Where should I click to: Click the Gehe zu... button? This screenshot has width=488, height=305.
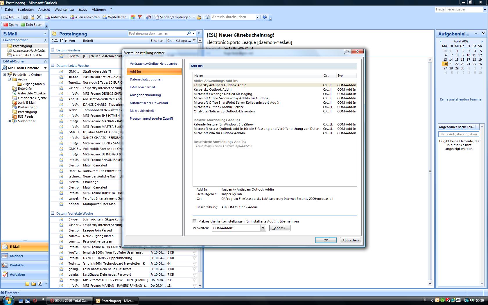tap(280, 228)
